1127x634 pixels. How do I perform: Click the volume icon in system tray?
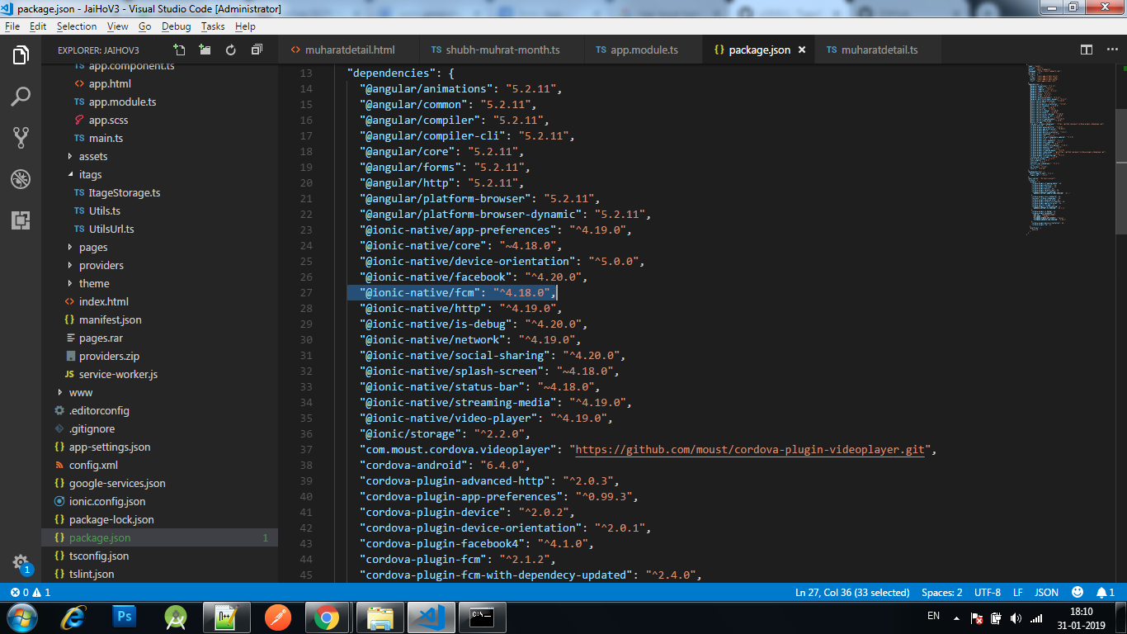tap(1015, 618)
